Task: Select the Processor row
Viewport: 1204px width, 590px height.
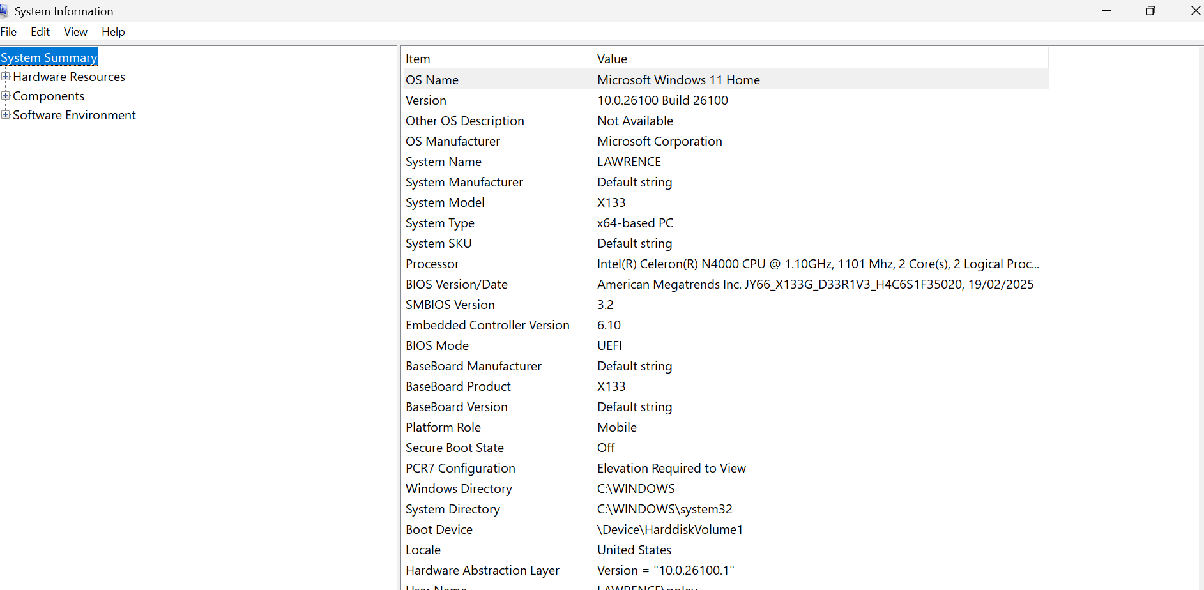Action: coord(575,264)
